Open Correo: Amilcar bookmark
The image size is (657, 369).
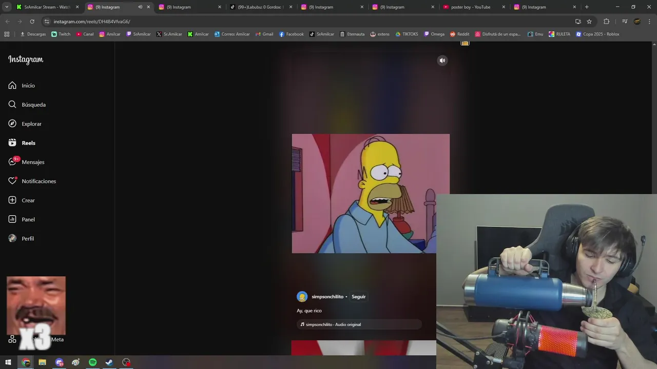(232, 34)
